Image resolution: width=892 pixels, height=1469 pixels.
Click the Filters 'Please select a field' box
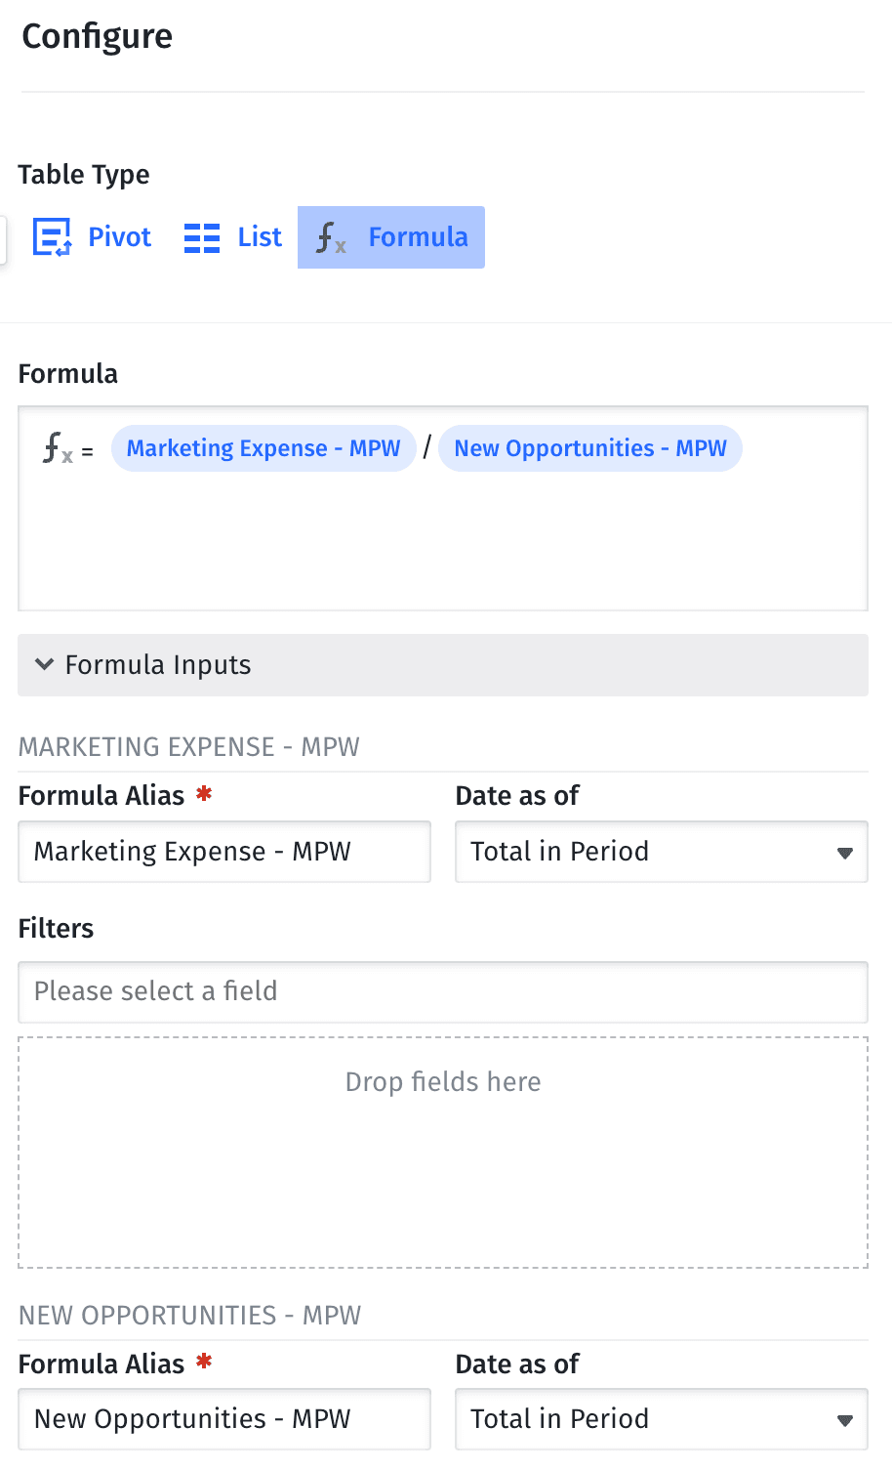442,991
